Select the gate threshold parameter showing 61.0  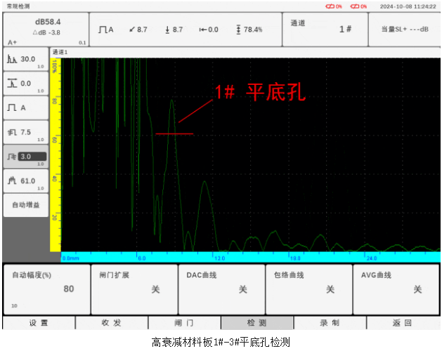click(x=26, y=180)
